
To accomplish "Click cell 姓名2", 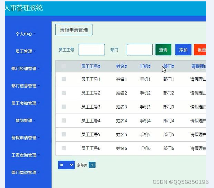I will tap(122, 93).
